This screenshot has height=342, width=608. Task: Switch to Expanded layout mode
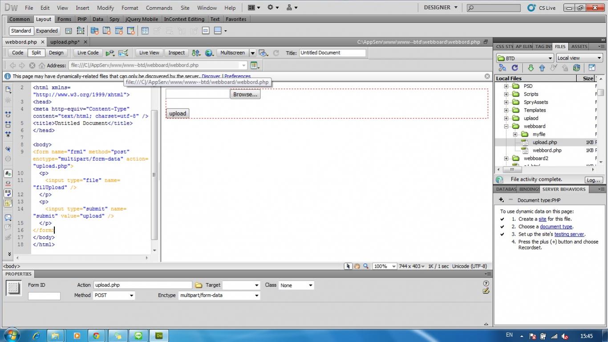point(47,31)
